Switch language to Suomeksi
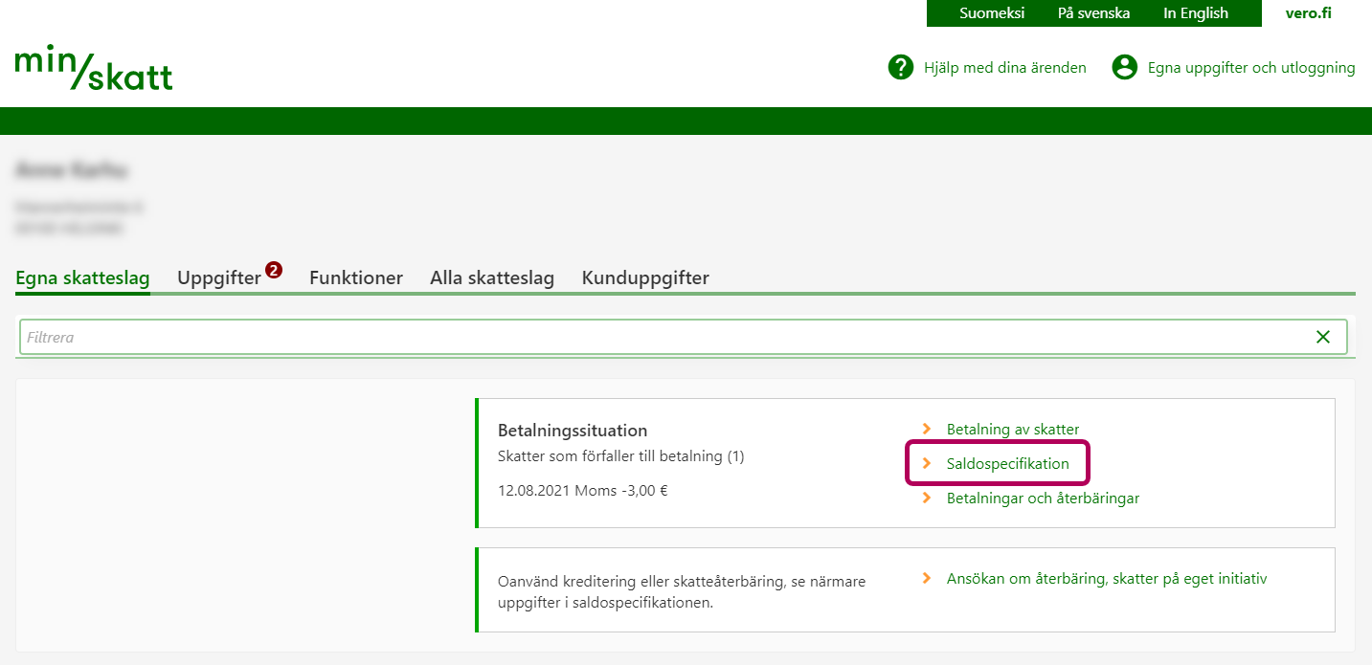 coord(992,13)
